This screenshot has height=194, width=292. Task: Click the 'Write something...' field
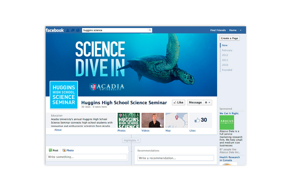point(87,157)
